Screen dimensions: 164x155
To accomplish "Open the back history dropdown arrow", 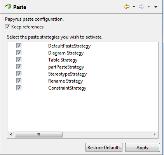I will pyautogui.click(x=134, y=7).
